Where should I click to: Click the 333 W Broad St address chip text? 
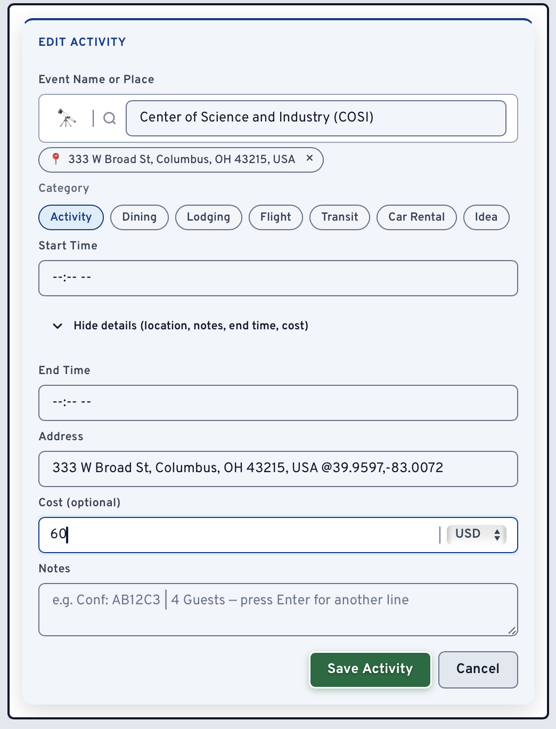tap(182, 159)
